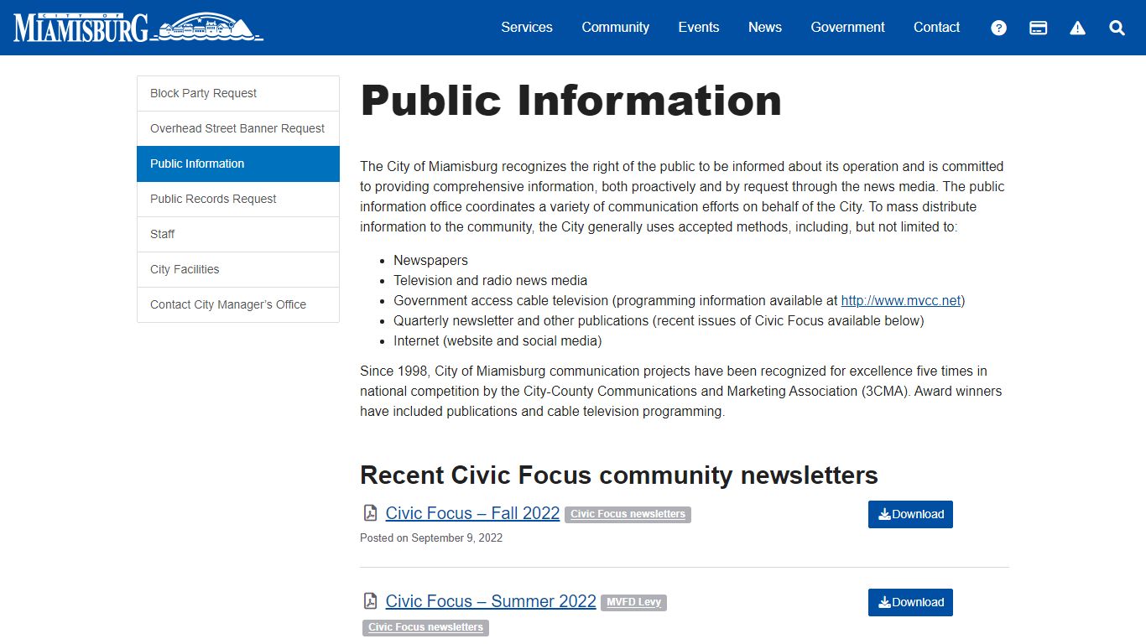Open the alert warning triangle icon
The image size is (1146, 644).
pyautogui.click(x=1077, y=28)
